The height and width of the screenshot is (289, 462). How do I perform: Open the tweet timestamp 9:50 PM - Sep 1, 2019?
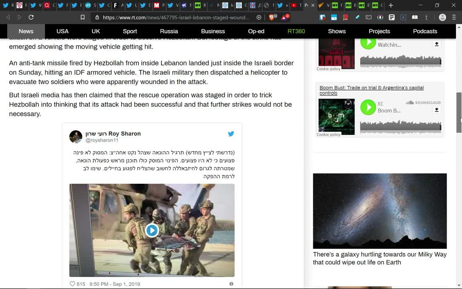115,284
